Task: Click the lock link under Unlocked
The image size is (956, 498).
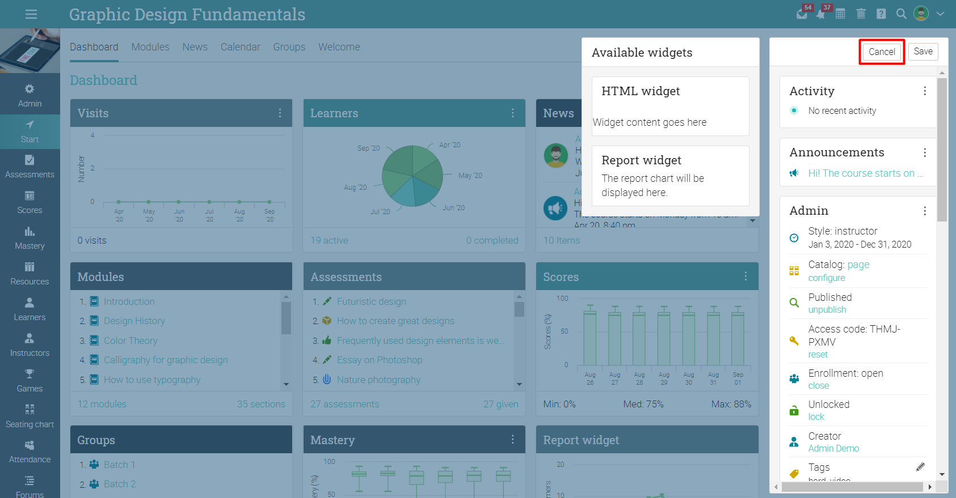Action: [x=816, y=416]
